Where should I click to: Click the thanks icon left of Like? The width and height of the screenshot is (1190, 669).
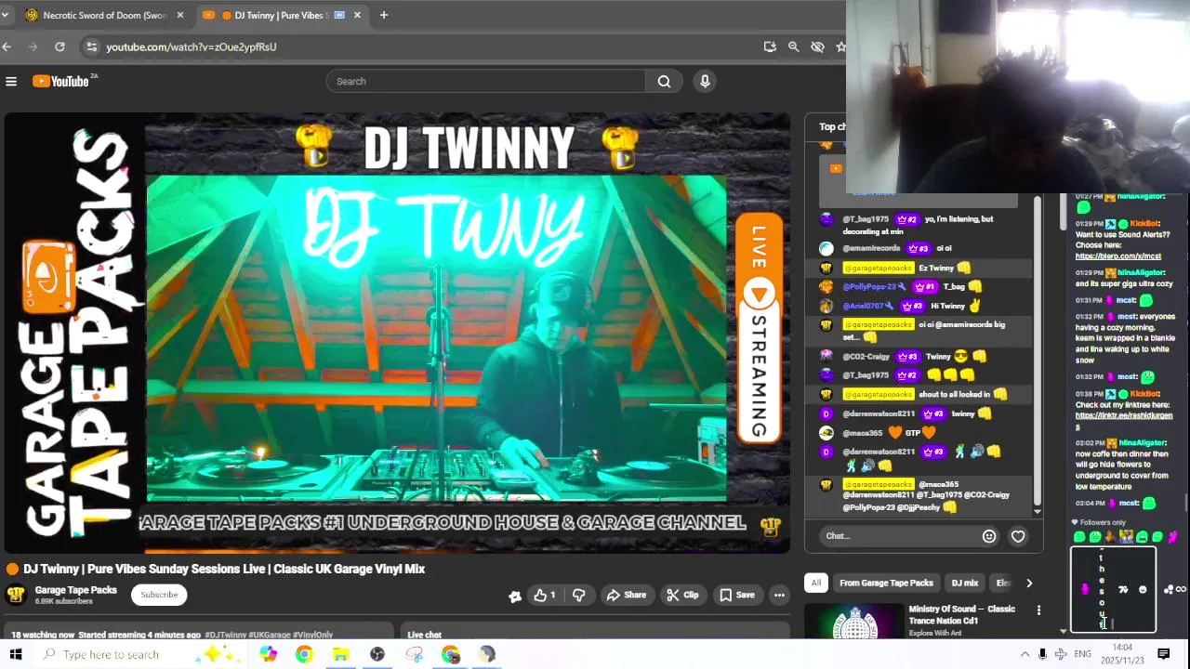click(x=515, y=596)
